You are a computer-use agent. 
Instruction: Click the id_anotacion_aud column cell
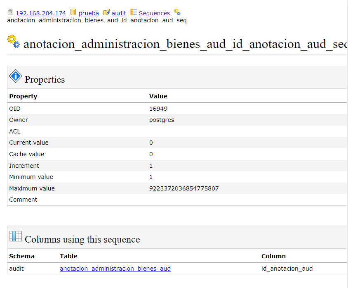287,269
